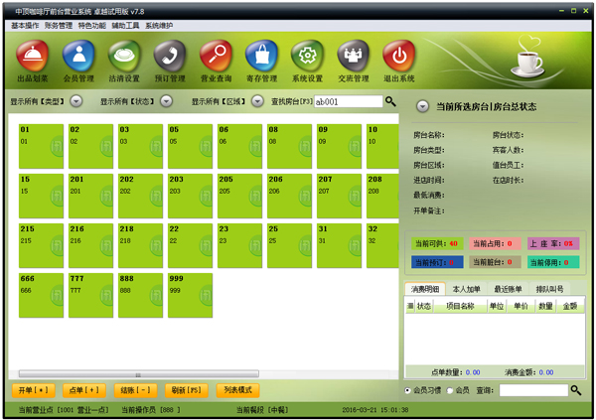Screen dimensions: 596x420
Task: Switch to 本人加单 tab
Action: tap(467, 289)
